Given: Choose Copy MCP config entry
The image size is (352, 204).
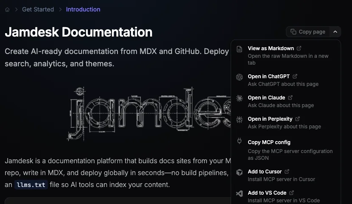Looking at the screenshot, I should click(x=269, y=142).
